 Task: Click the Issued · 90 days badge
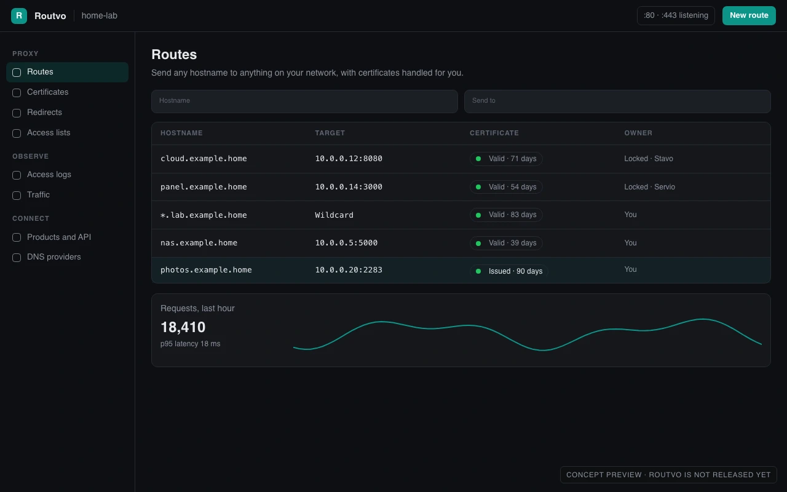[509, 271]
